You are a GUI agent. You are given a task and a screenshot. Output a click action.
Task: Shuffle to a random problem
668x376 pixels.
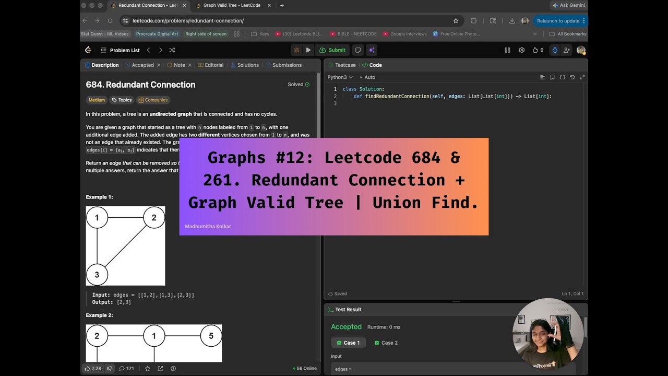click(x=172, y=50)
